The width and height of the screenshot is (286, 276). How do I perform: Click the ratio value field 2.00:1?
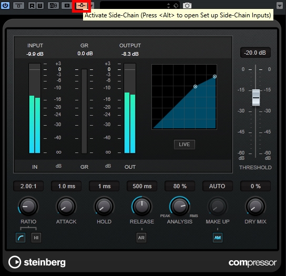click(28, 186)
